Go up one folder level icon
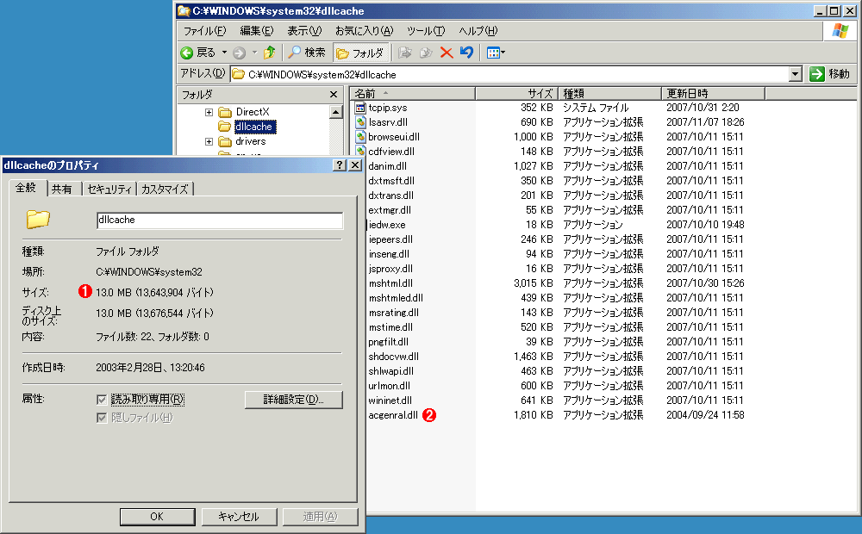This screenshot has width=862, height=534. [269, 53]
